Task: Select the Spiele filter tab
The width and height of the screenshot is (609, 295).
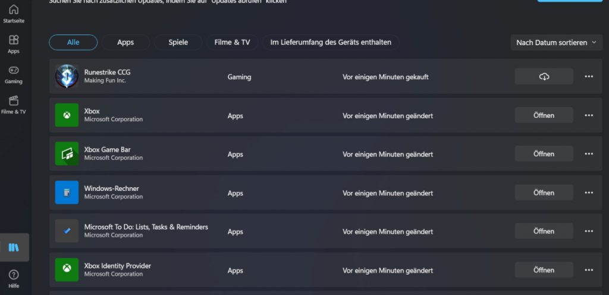Action: pos(178,42)
